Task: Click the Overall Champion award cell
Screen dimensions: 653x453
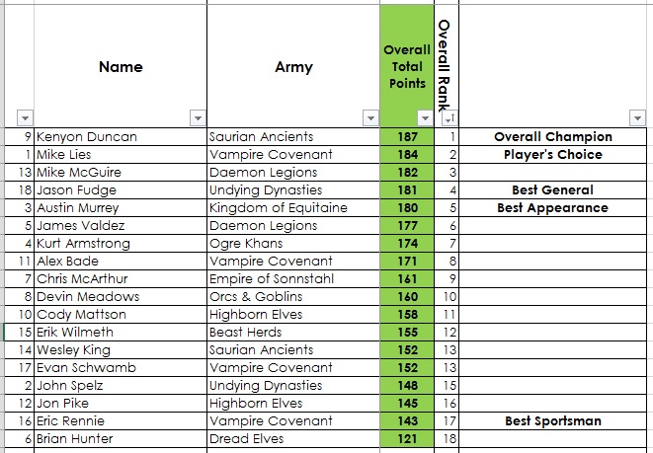Action: pyautogui.click(x=553, y=137)
